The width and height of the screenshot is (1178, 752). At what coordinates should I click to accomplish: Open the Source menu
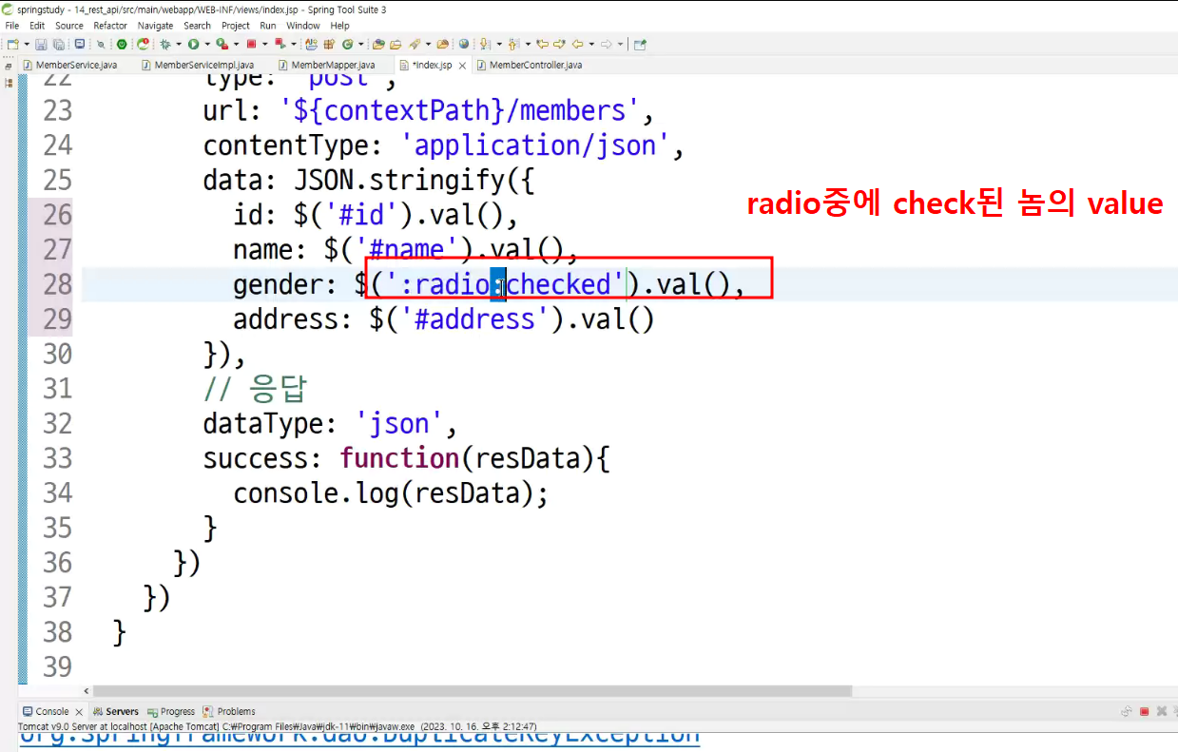click(69, 26)
